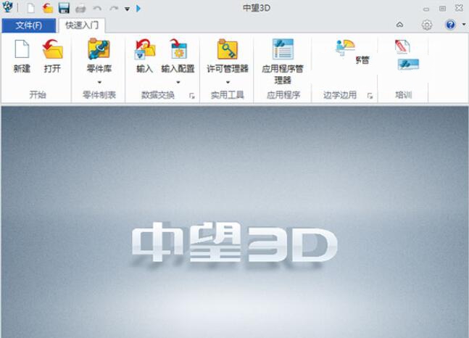Close the 中望3D window

459,8
